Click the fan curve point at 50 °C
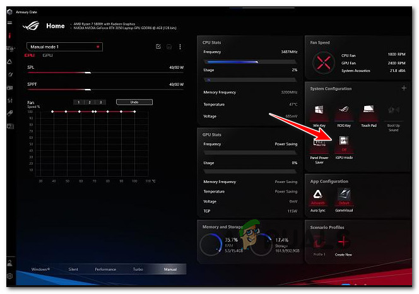 tap(66, 112)
